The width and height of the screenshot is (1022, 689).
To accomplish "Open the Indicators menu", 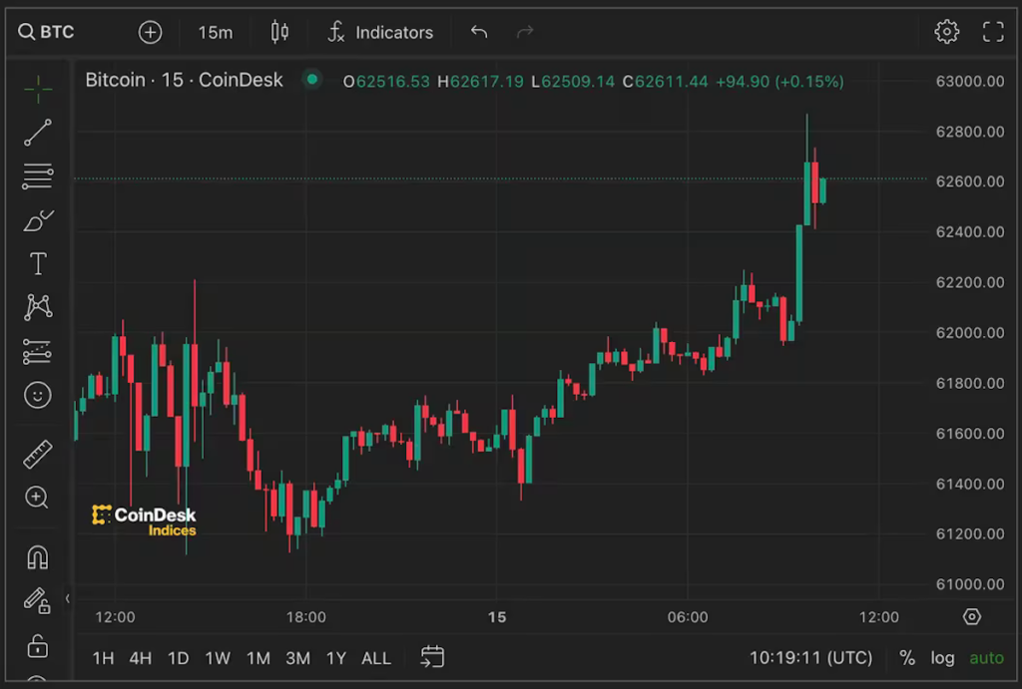I will point(380,32).
